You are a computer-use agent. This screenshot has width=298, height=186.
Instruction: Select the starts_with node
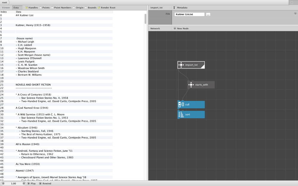coord(201,85)
